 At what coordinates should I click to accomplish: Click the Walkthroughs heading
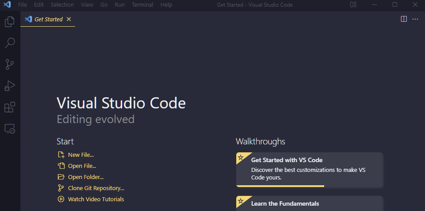click(261, 141)
